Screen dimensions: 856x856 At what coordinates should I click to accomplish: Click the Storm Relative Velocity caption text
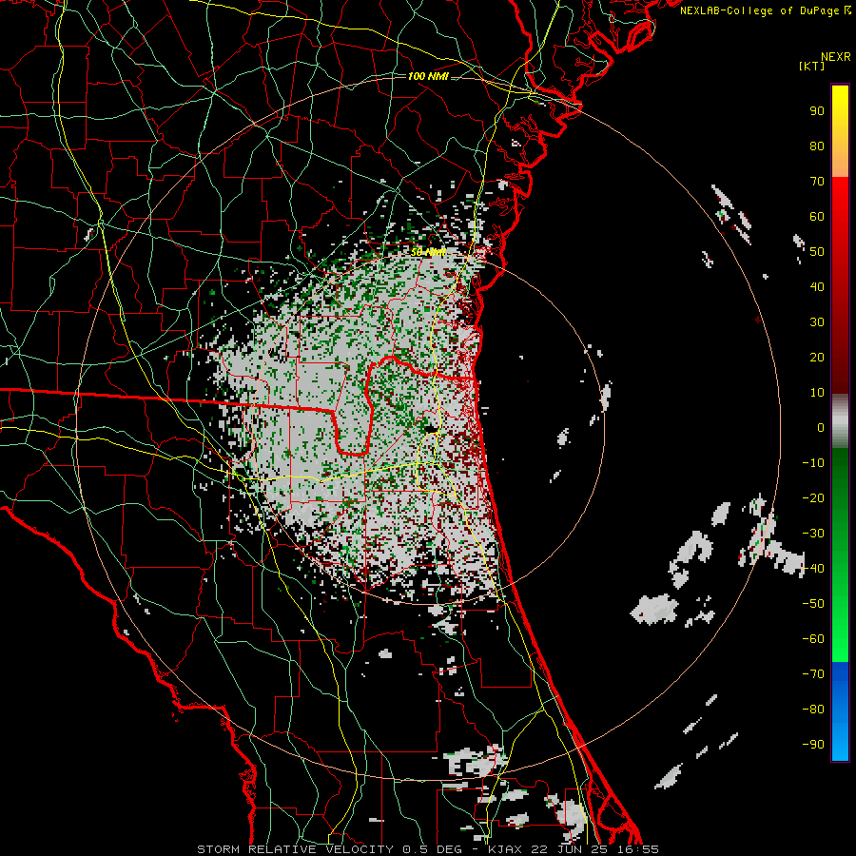(428, 849)
